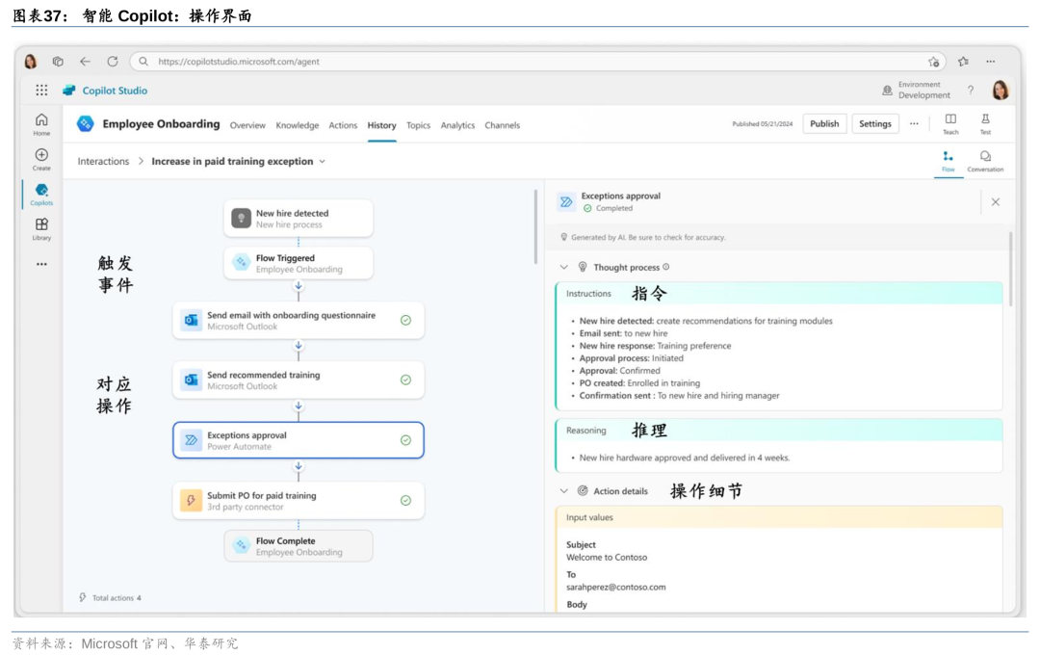
Task: Open the Create page in sidebar
Action: pyautogui.click(x=41, y=157)
